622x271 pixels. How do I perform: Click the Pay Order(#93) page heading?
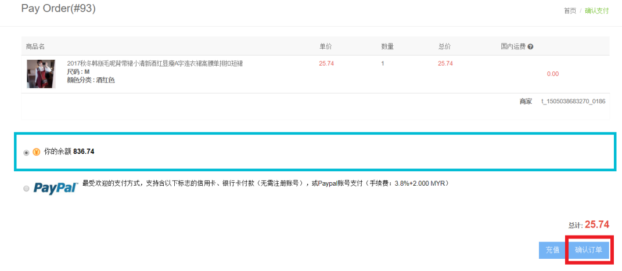click(x=58, y=9)
